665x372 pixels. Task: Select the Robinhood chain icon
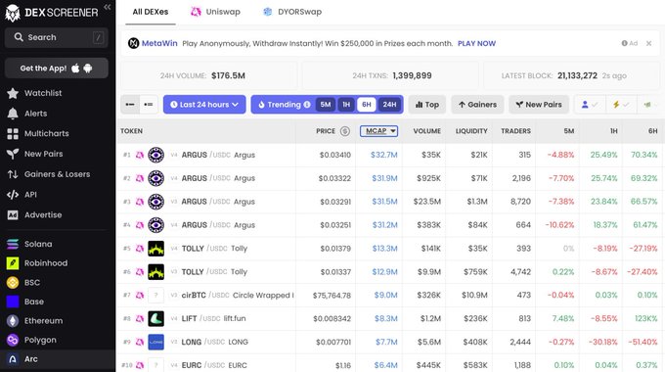(x=13, y=263)
